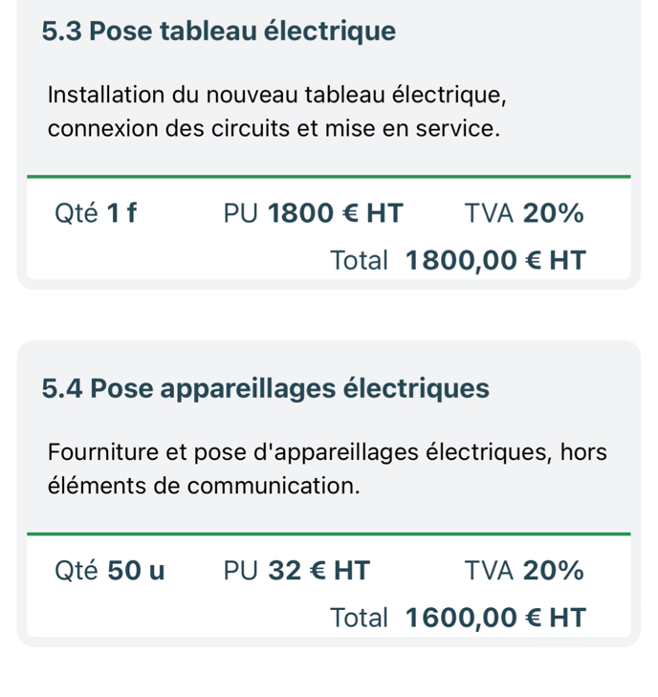Image resolution: width=658 pixels, height=697 pixels.
Task: Tap the quantity 50 u value
Action: point(136,570)
